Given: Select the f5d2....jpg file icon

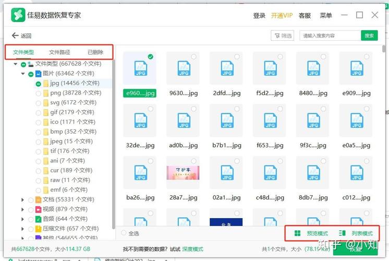Looking at the screenshot, I should [x=270, y=68].
